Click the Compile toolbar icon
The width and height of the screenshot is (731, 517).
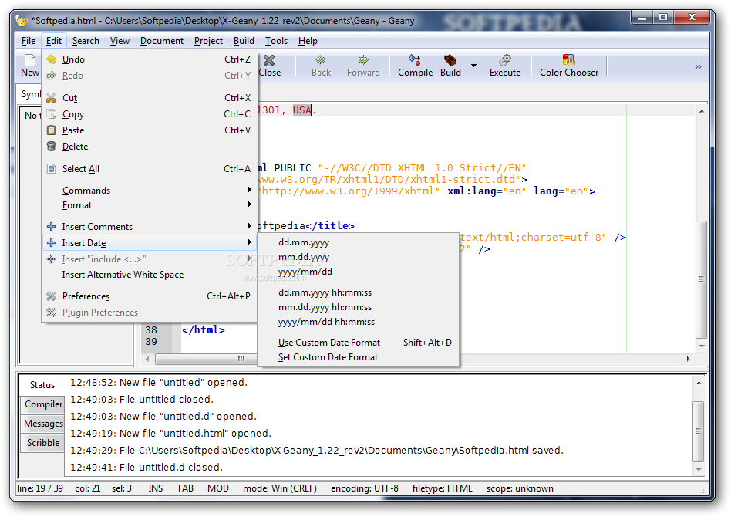[414, 59]
